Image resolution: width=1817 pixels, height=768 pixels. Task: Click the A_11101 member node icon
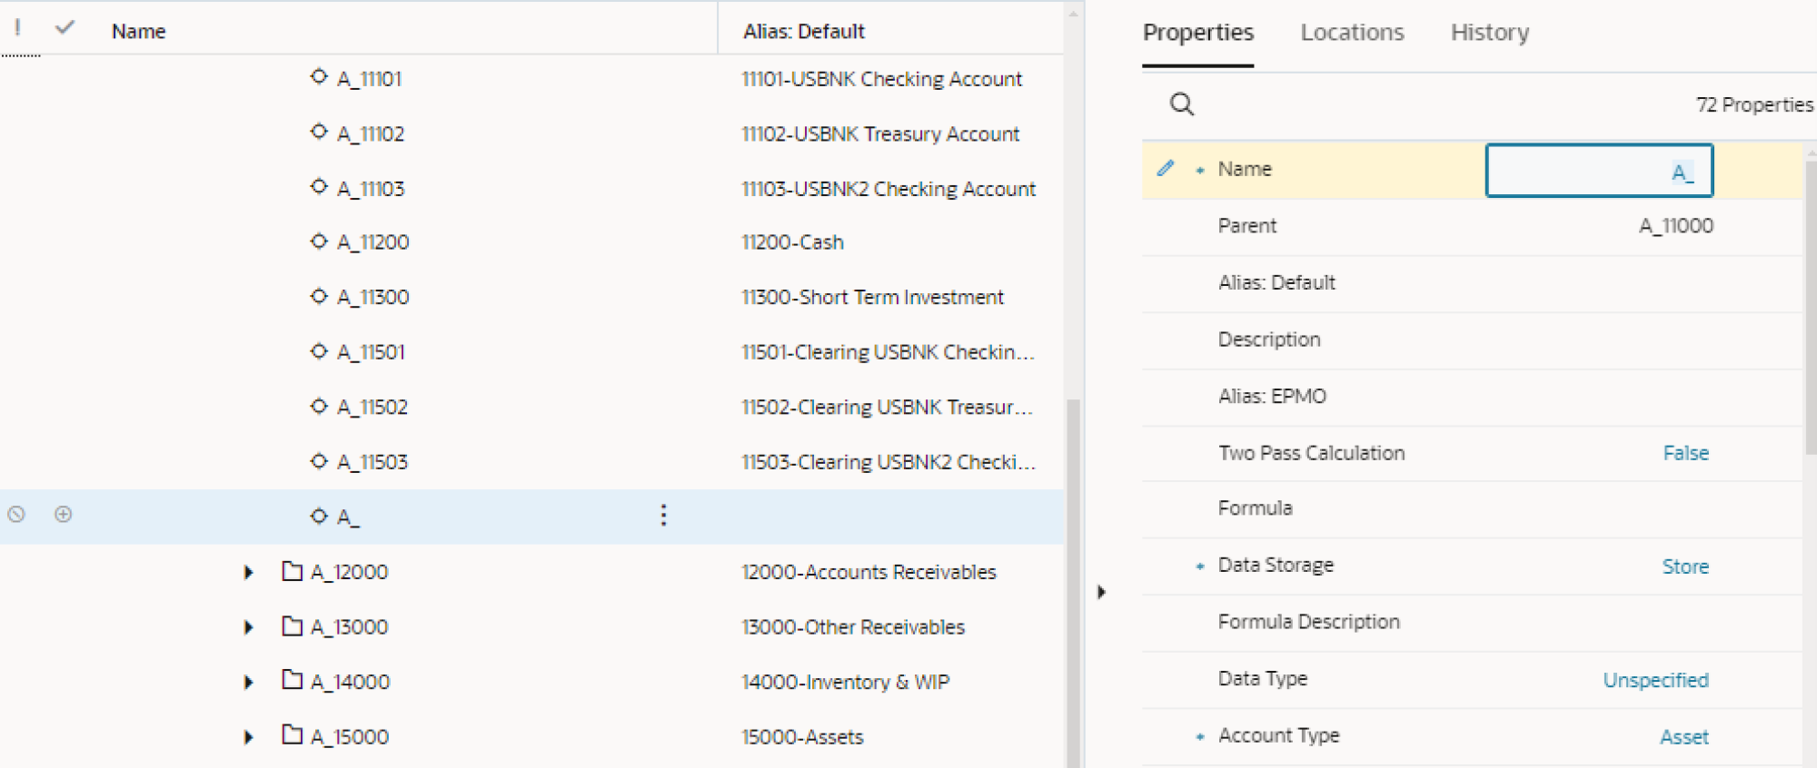point(319,77)
